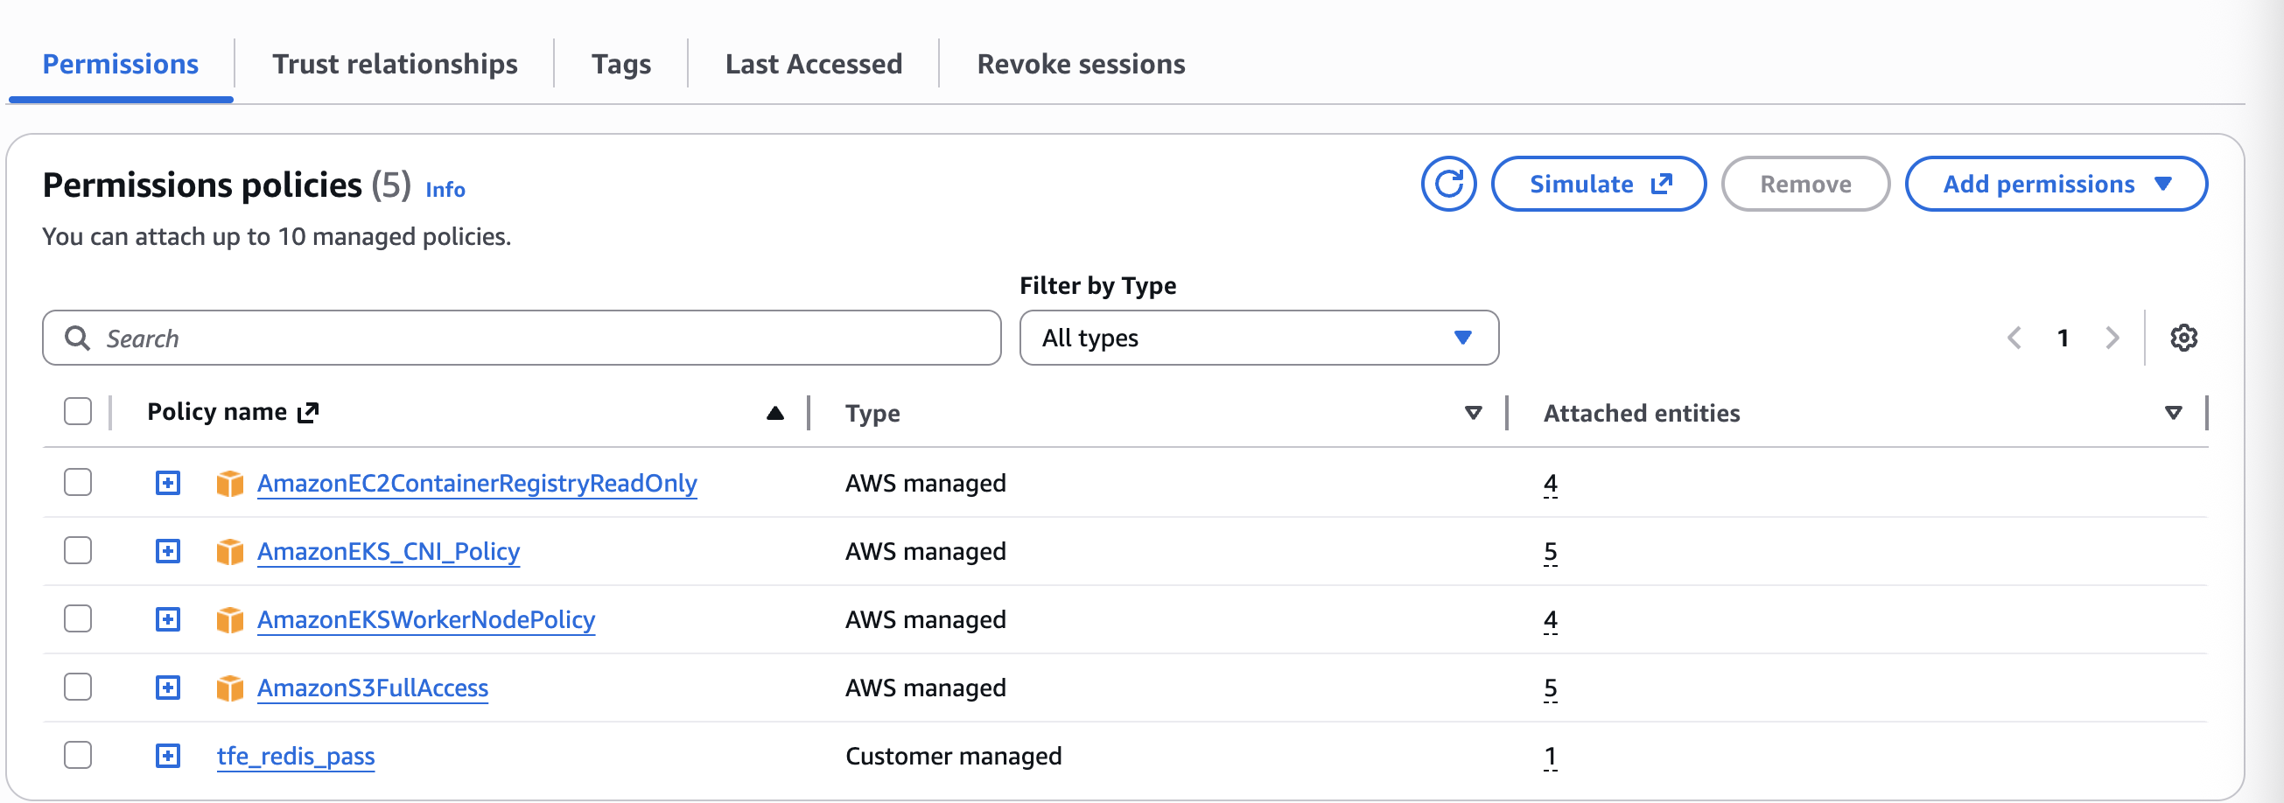
Task: Click the magnifier icon in the search box
Action: point(78,338)
